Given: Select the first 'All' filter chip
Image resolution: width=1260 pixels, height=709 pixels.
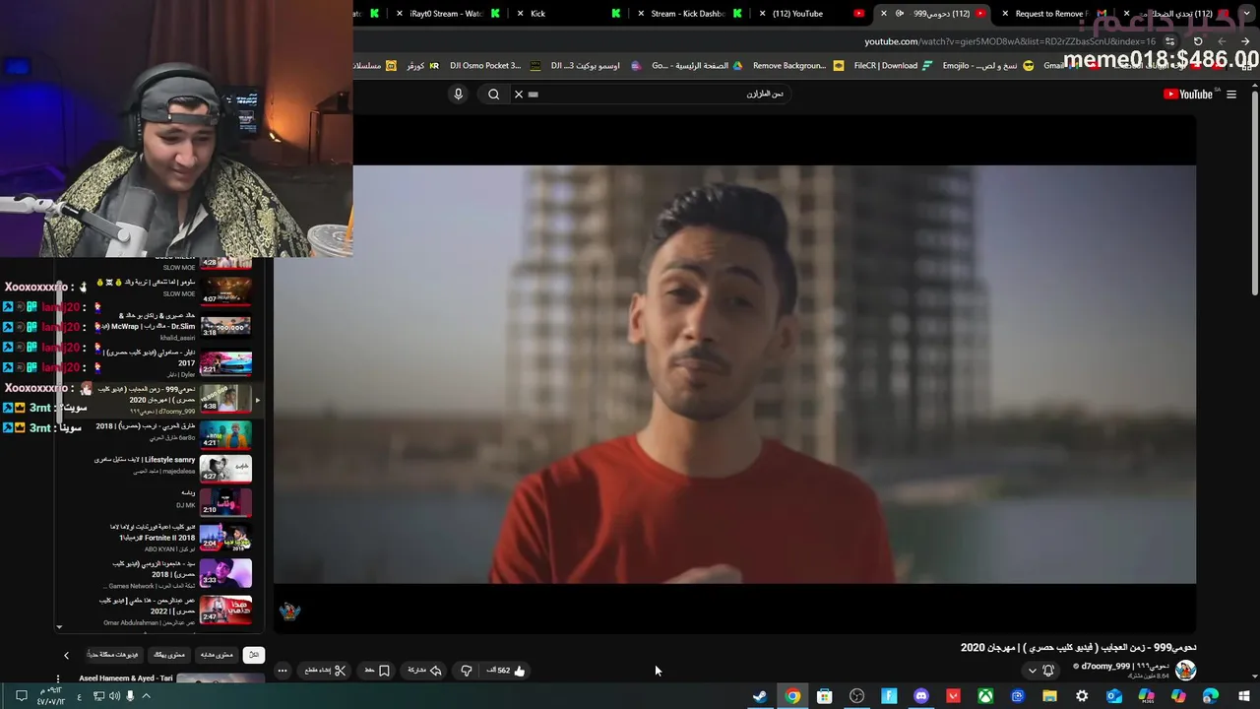Looking at the screenshot, I should [254, 655].
